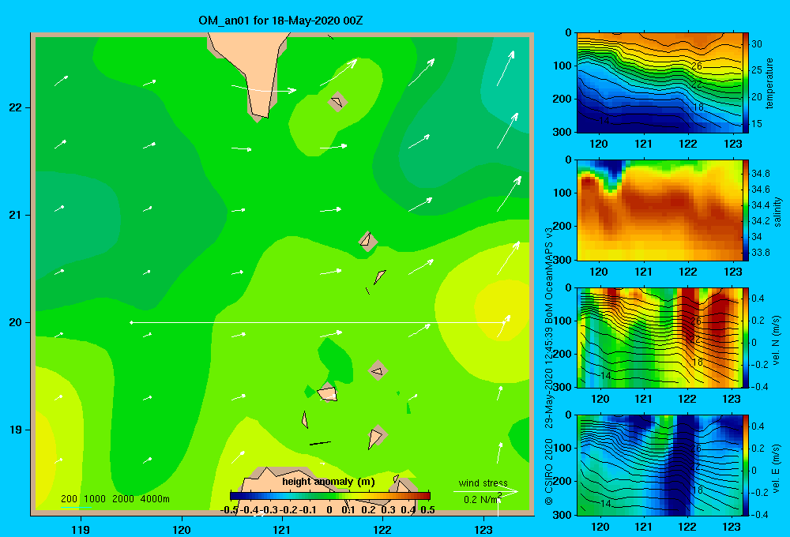Click the '4000m' depth contour legend entry
790x537 pixels.
(155, 499)
